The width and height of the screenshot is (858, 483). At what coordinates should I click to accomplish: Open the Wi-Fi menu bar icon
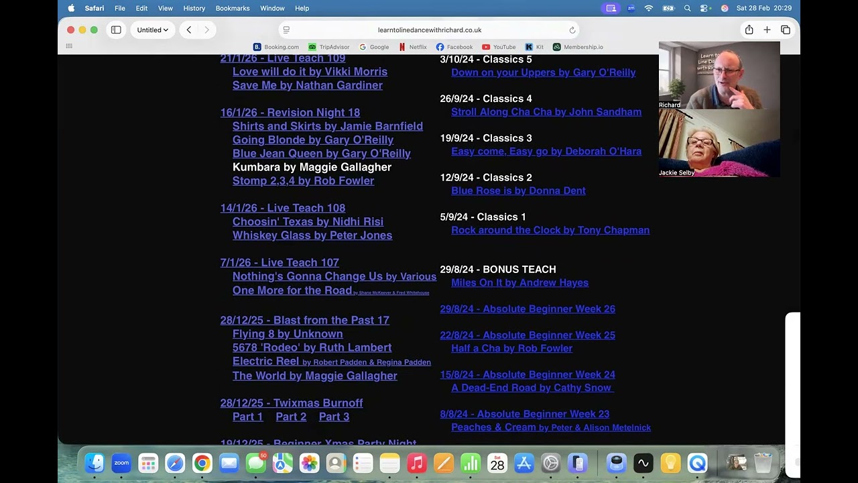[649, 8]
